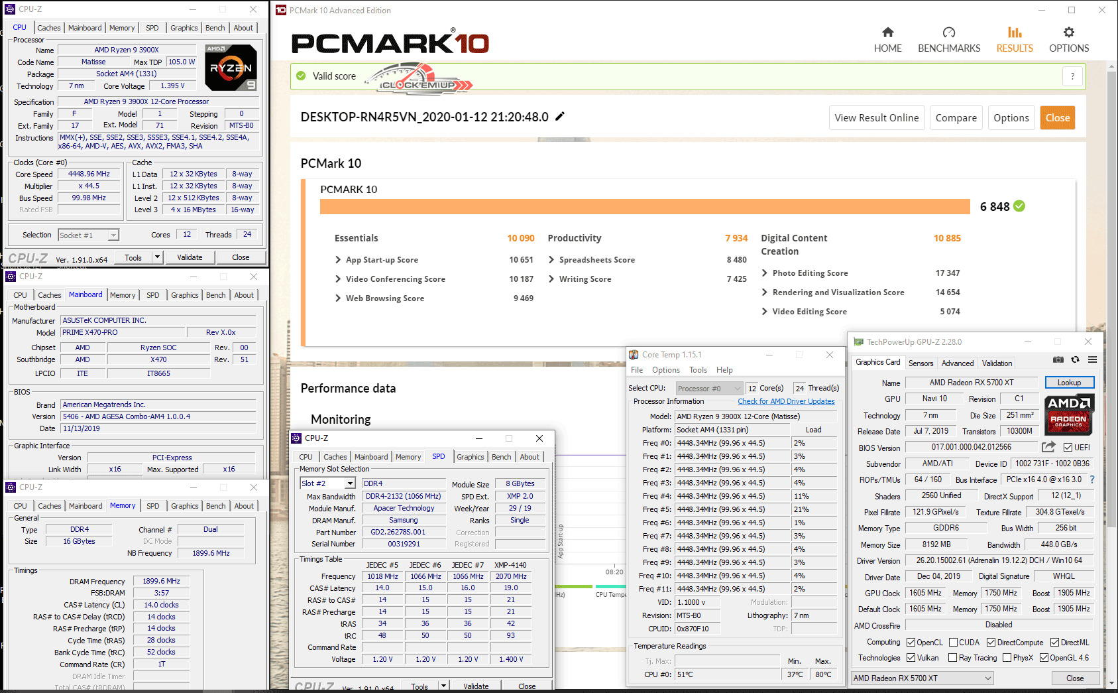Toggle the CUDA checkbox

[953, 643]
